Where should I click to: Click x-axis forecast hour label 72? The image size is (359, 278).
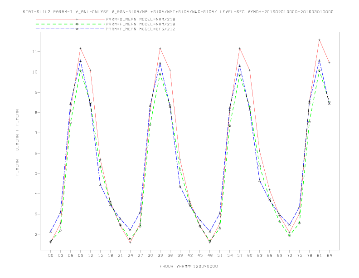[x=289, y=255]
